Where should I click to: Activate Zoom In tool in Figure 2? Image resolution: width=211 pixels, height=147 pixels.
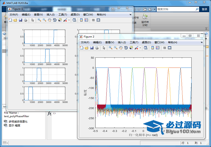[x=111, y=48]
